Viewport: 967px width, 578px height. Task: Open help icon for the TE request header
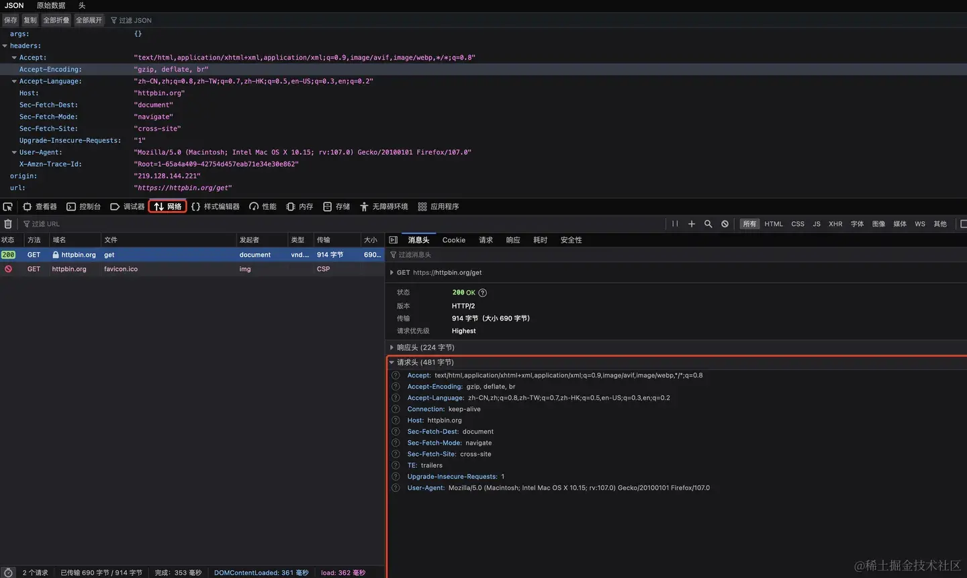[396, 465]
